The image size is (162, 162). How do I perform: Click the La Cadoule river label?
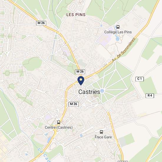44,155
